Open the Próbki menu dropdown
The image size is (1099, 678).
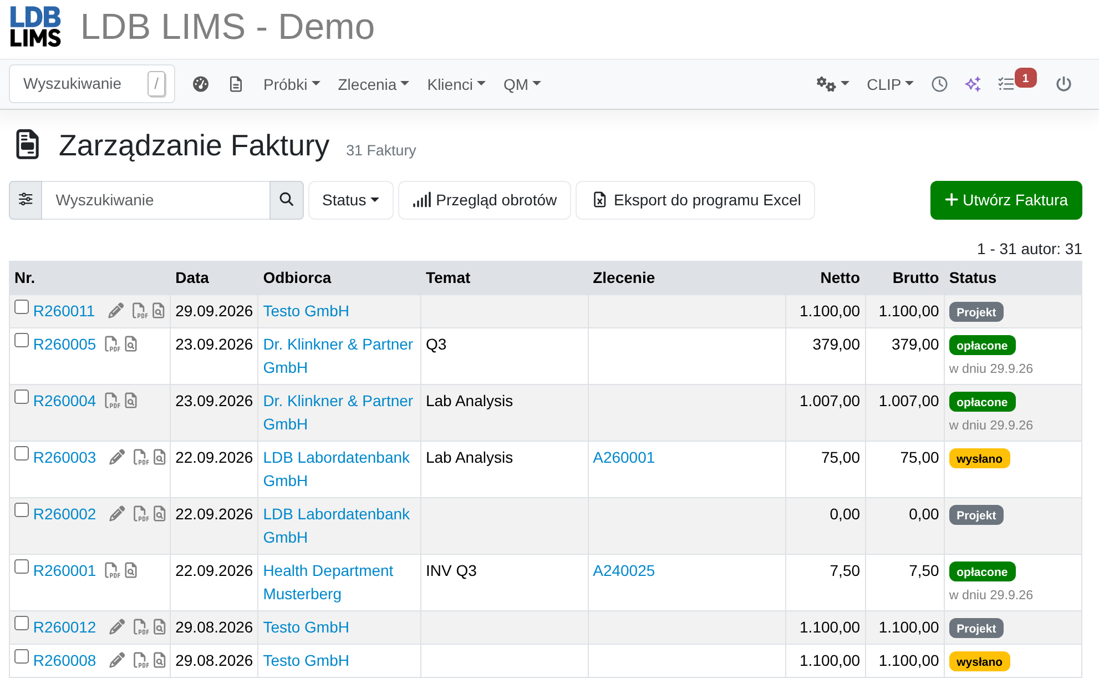292,84
